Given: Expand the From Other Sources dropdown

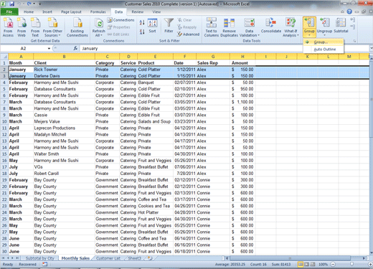Looking at the screenshot, I should pyautogui.click(x=60, y=35).
